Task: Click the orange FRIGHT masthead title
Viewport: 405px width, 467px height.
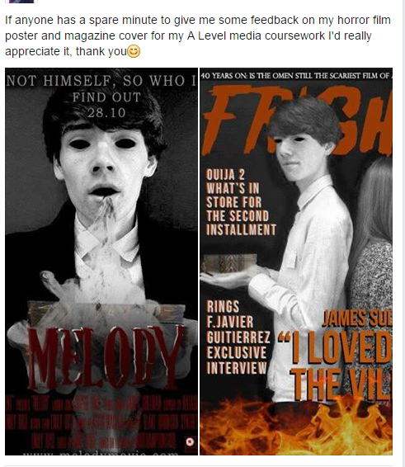Action: click(297, 120)
